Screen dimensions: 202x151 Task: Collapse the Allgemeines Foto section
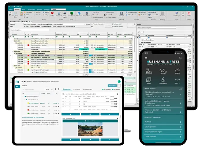pos(65,119)
